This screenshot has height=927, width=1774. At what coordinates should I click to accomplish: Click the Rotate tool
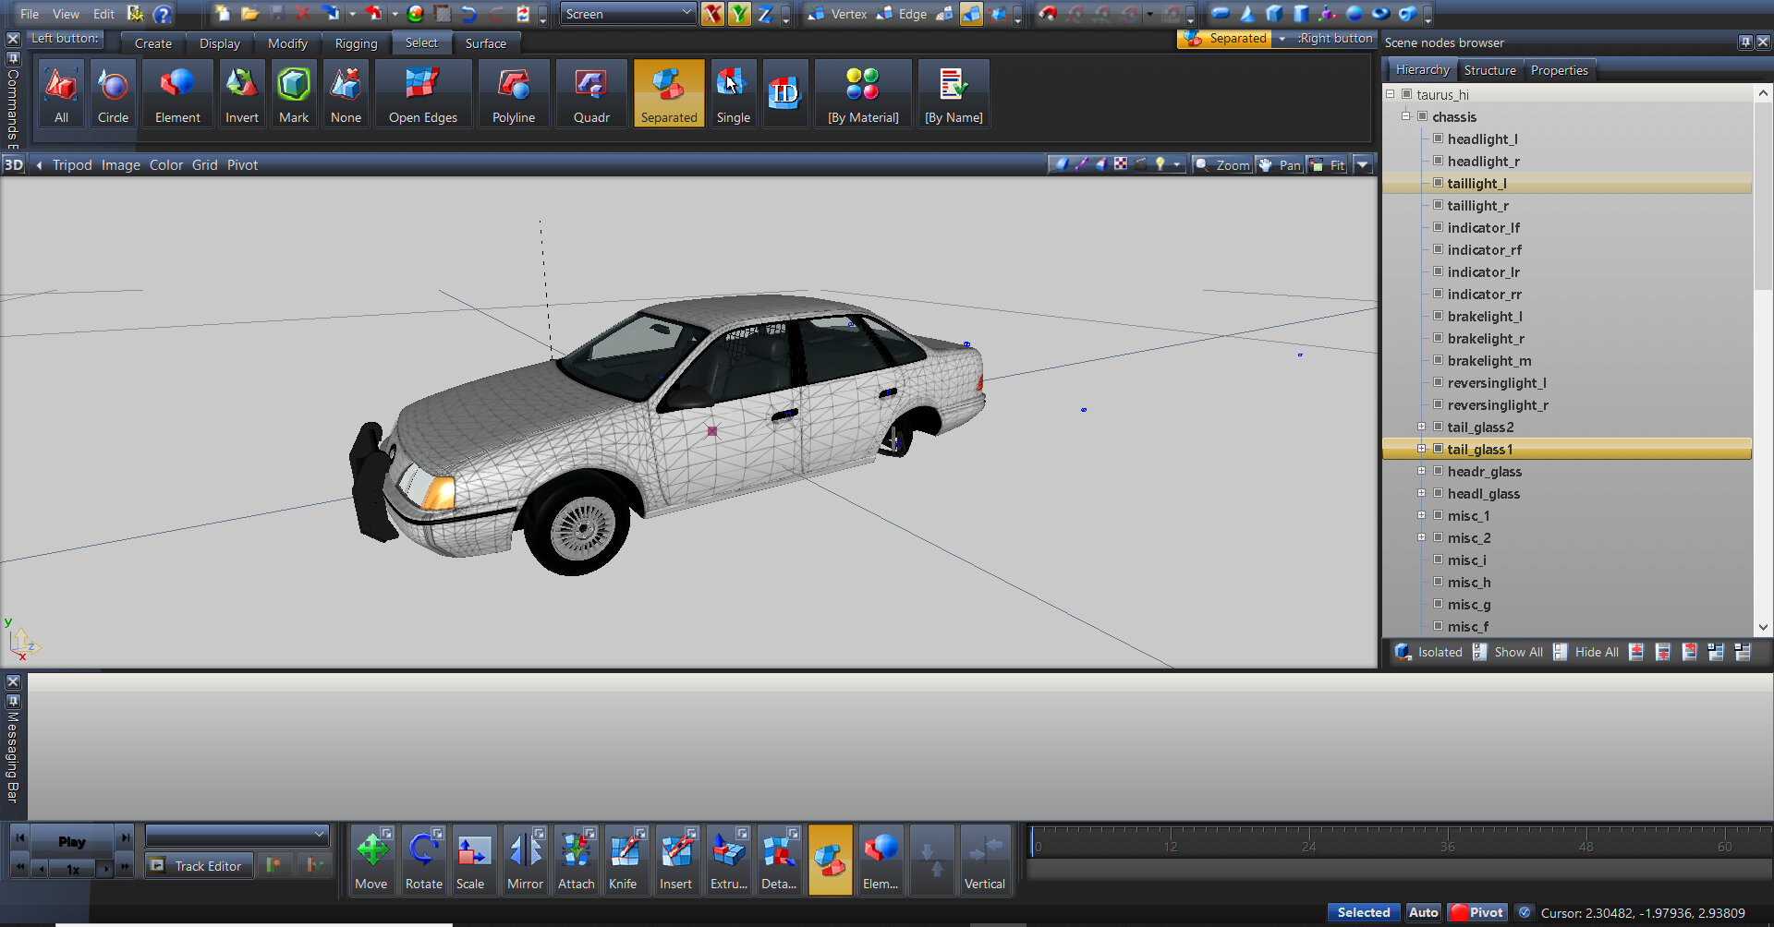point(423,860)
